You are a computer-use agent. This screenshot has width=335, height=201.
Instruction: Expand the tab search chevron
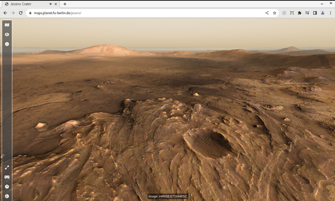pos(322,4)
